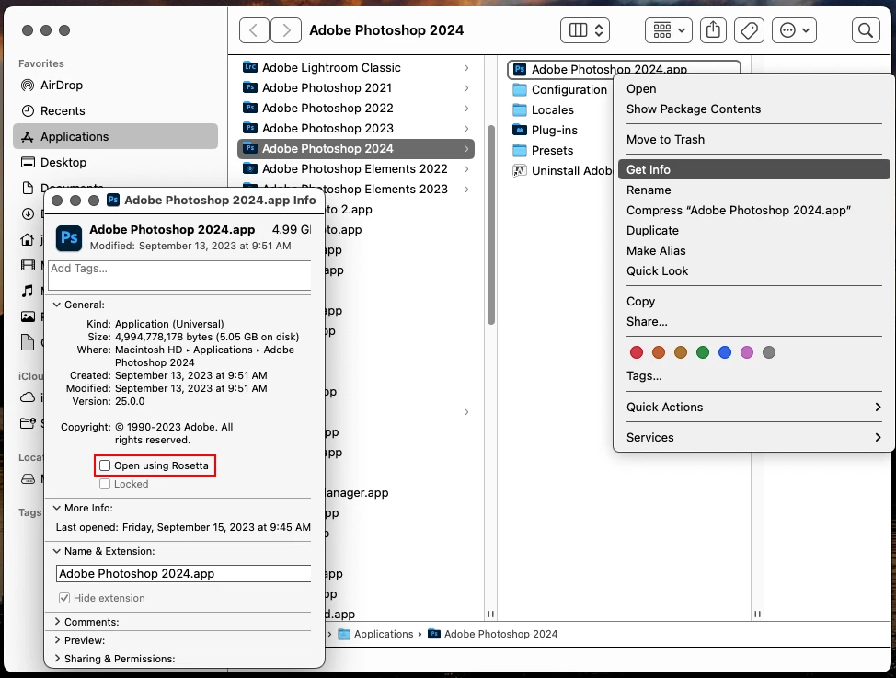The width and height of the screenshot is (896, 678).
Task: Choose Show Package Contents
Action: [x=753, y=109]
